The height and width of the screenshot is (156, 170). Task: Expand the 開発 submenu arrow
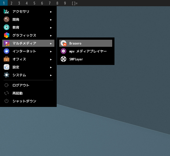(51, 20)
